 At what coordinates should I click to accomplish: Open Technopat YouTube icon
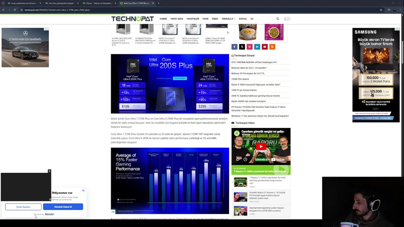pyautogui.click(x=264, y=47)
